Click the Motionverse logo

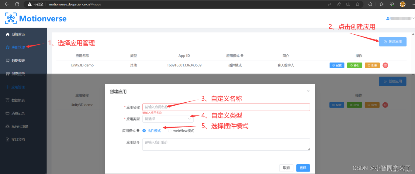pos(36,19)
